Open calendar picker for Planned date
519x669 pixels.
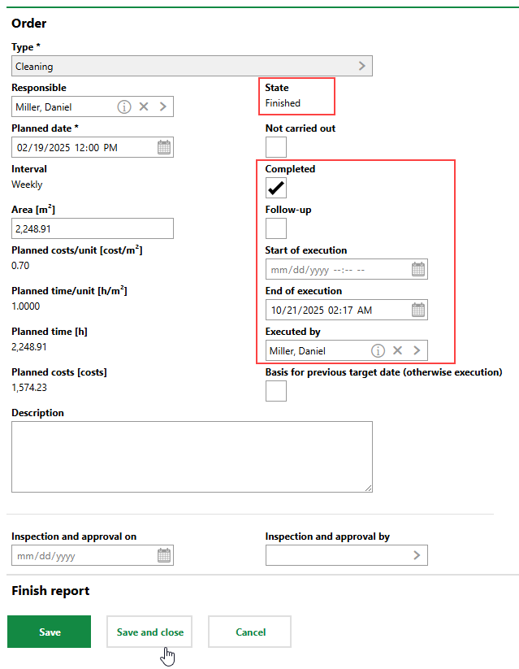pos(164,147)
